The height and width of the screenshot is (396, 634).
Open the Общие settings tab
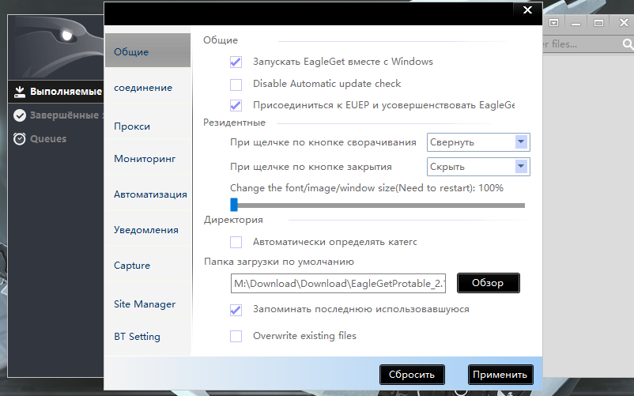(148, 51)
